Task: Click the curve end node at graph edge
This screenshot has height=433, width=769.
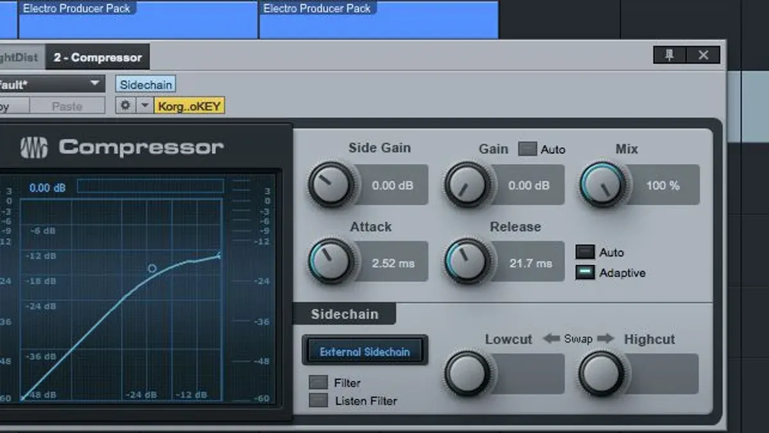Action: coord(219,255)
